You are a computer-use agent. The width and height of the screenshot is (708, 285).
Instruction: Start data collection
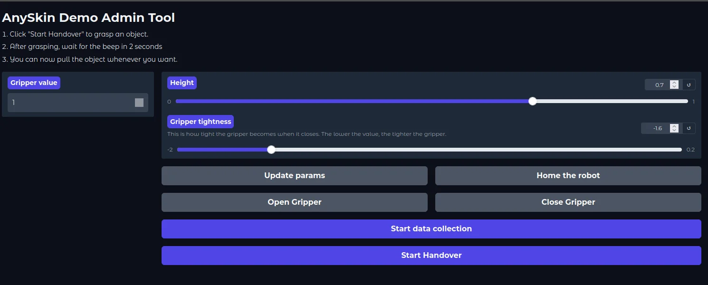point(431,229)
